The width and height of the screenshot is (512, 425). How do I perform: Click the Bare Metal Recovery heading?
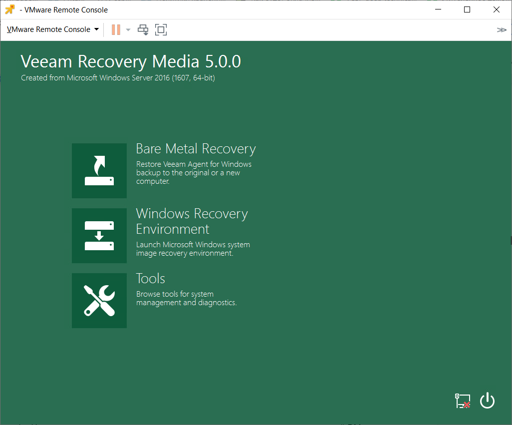pyautogui.click(x=196, y=149)
